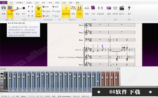
Task: Open the purple File (文件) tab
Action: coord(4,3)
